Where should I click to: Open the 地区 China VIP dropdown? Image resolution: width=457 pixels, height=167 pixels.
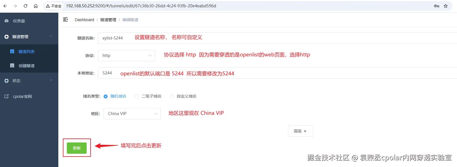tap(132, 114)
